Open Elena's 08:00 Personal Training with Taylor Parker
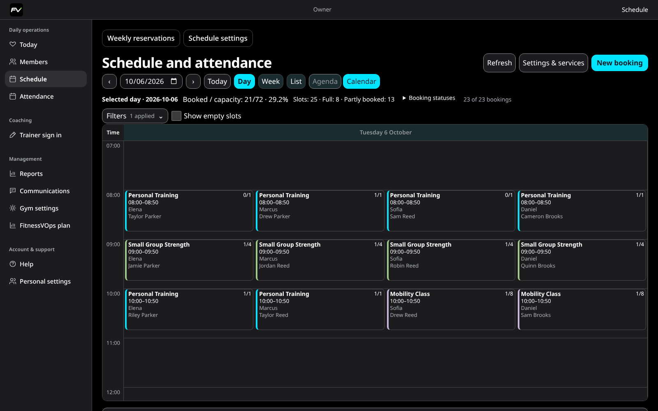 189,211
